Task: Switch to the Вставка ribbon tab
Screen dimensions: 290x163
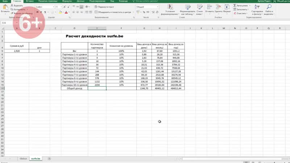Action: pyautogui.click(x=30, y=1)
